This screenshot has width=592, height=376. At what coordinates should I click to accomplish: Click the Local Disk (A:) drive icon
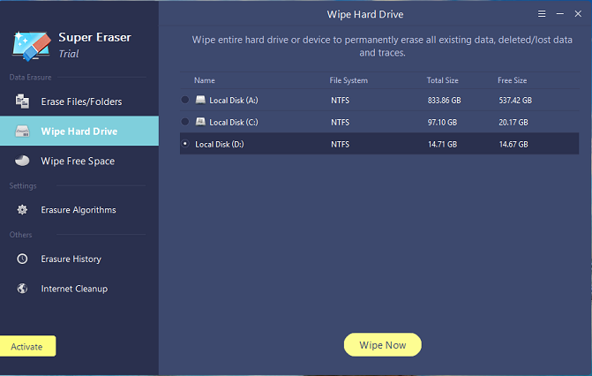(x=200, y=100)
